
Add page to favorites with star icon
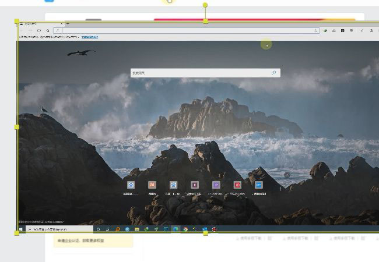point(316,31)
